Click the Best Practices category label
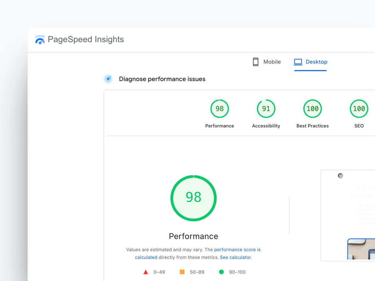The width and height of the screenshot is (375, 281). pyautogui.click(x=312, y=126)
